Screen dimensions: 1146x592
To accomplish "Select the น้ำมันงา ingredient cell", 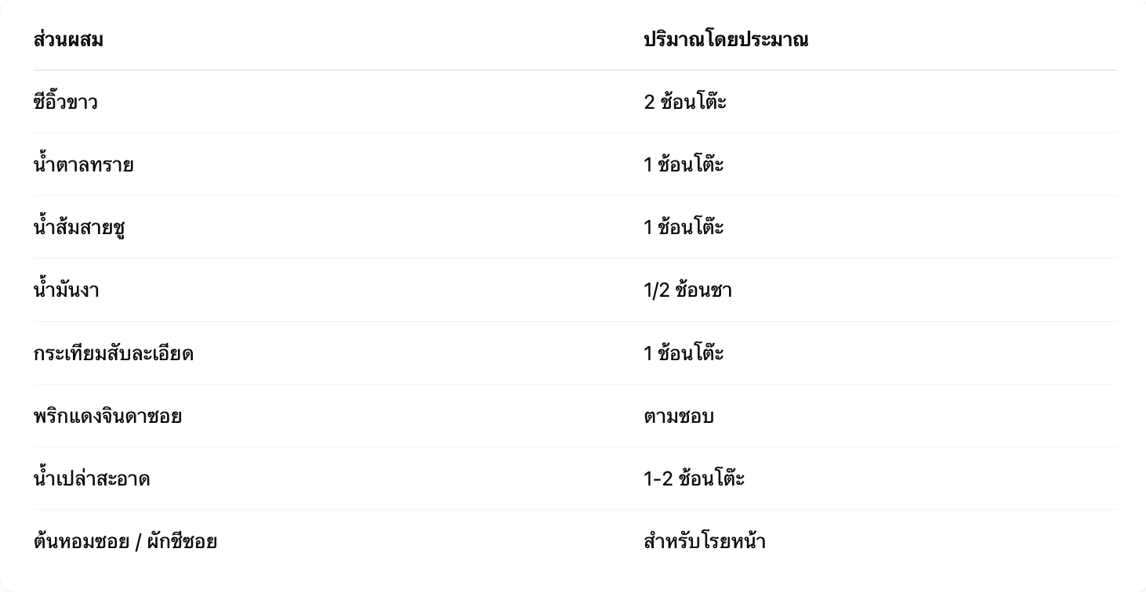I will (66, 291).
